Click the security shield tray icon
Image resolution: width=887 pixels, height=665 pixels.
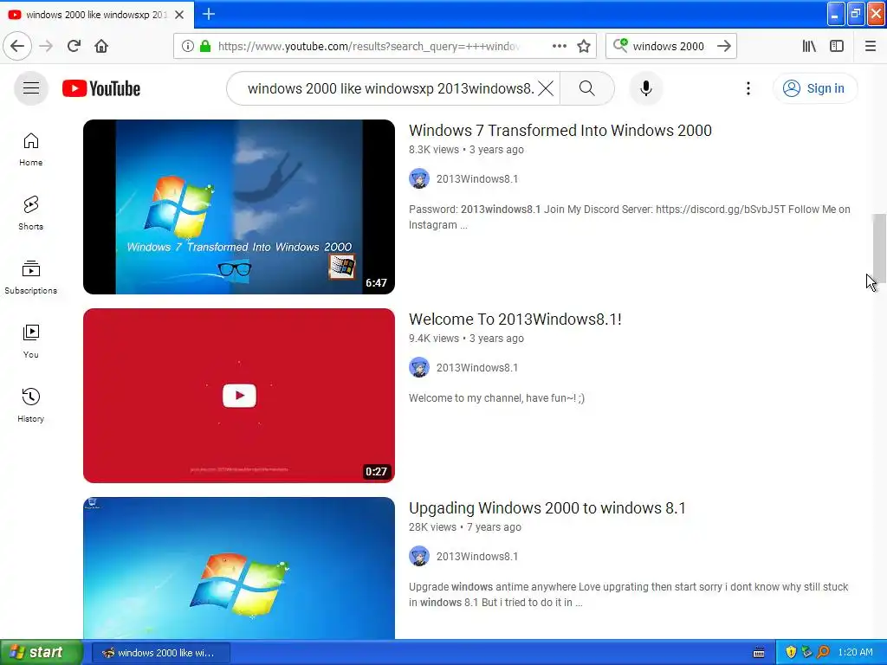[791, 653]
